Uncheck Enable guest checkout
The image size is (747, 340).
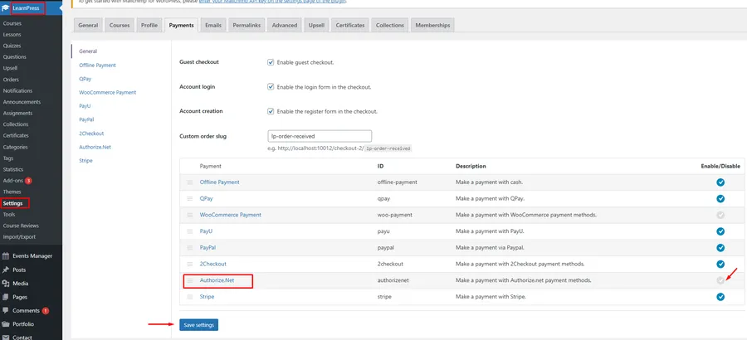pyautogui.click(x=271, y=62)
